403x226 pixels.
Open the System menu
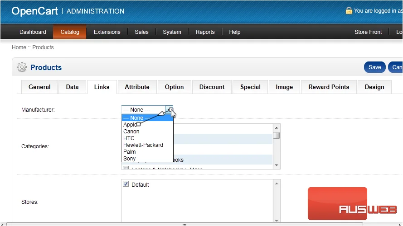tap(172, 32)
